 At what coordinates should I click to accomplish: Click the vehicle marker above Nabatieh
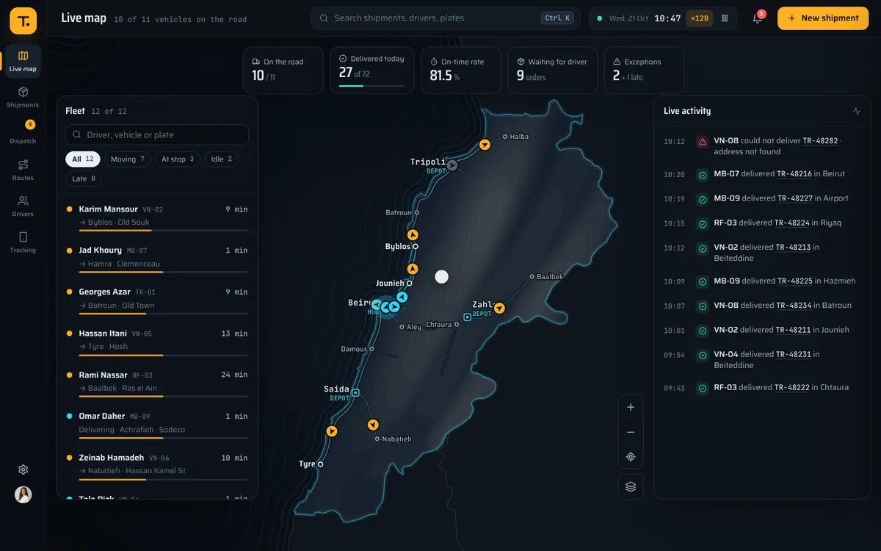point(373,425)
